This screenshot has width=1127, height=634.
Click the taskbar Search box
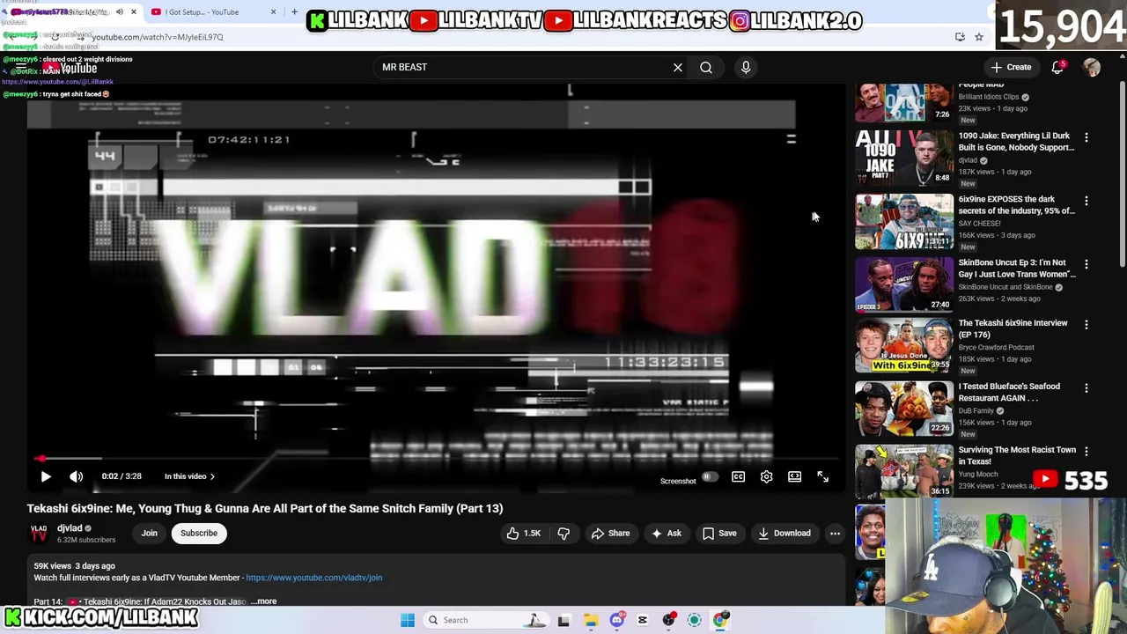coord(486,620)
